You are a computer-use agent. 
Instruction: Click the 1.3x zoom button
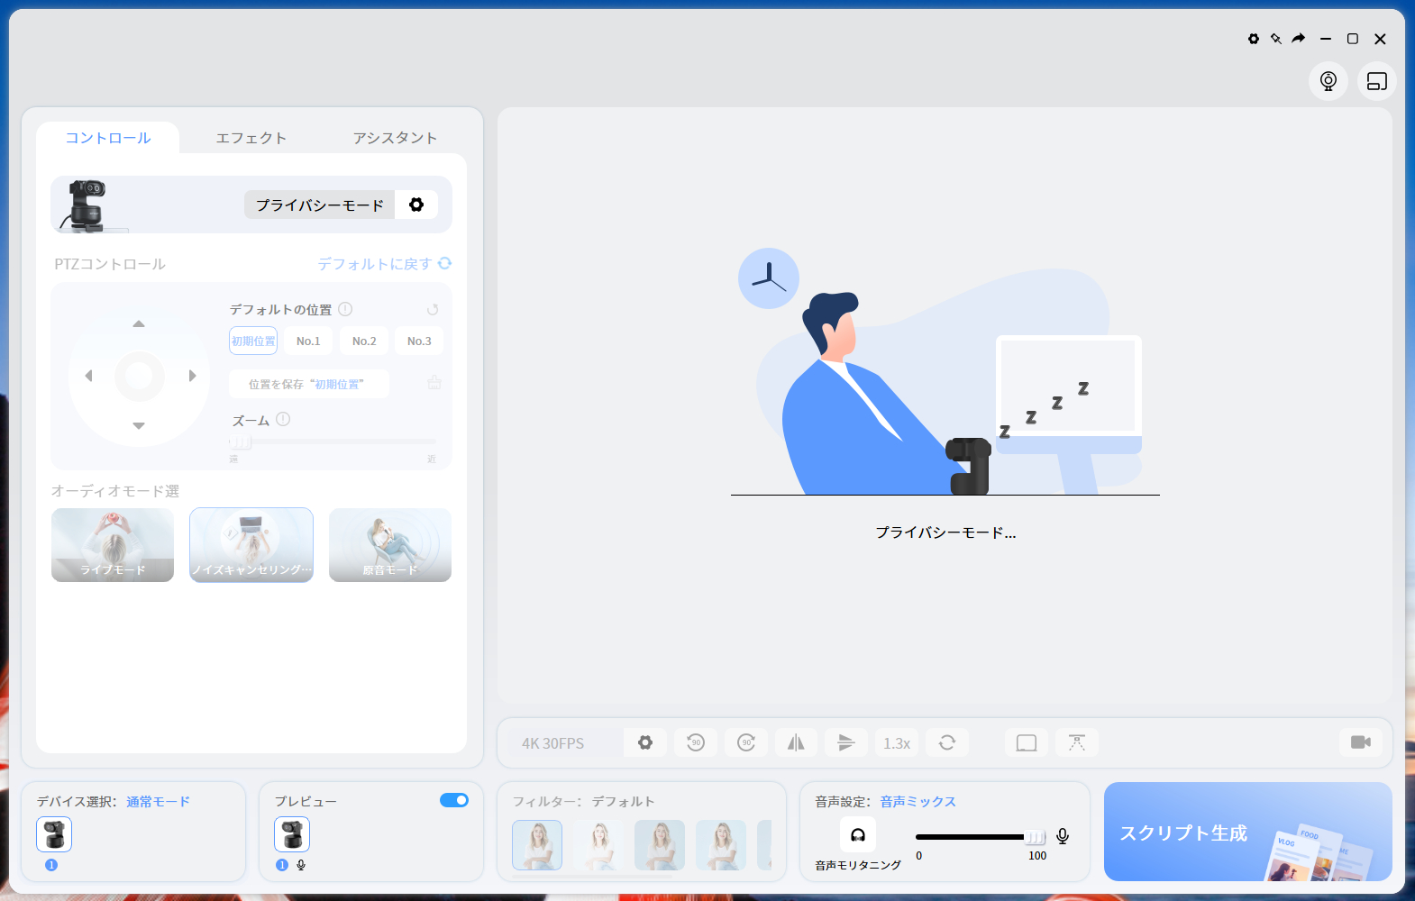[897, 742]
